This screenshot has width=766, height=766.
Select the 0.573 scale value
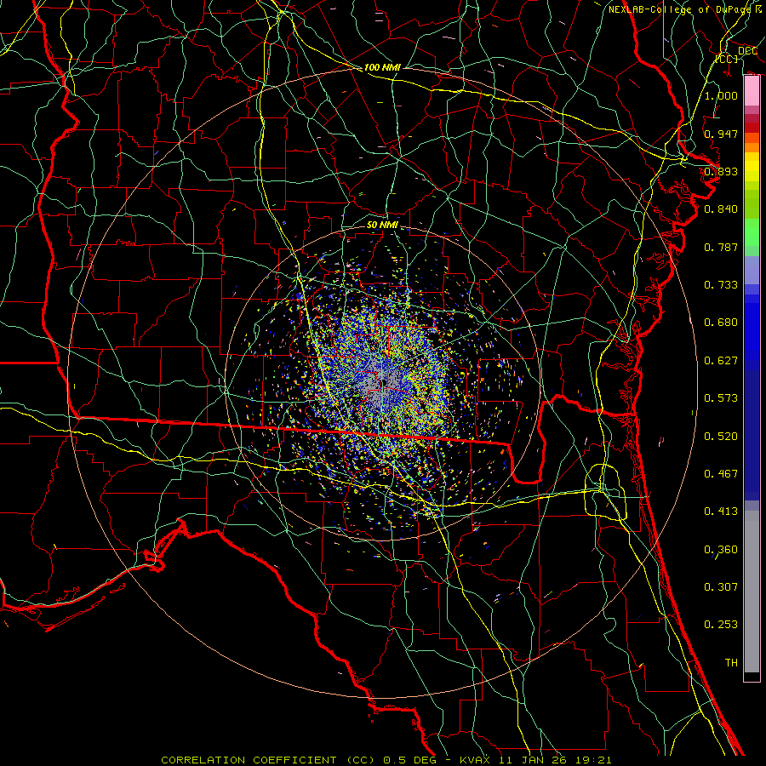(x=721, y=398)
